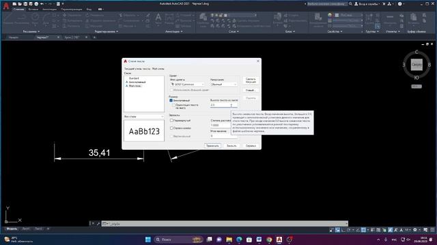Click the Set Current button
This screenshot has width=437, height=245.
(251, 80)
